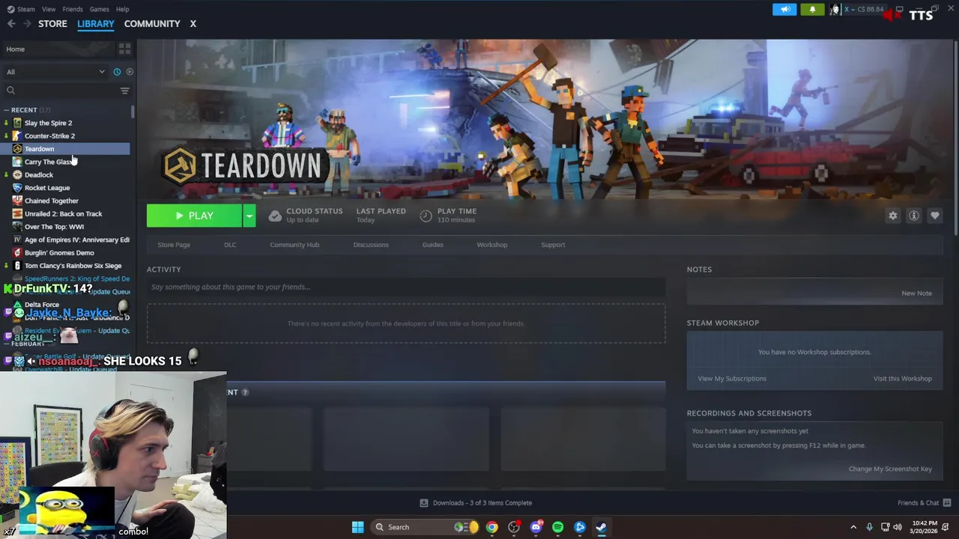Open game settings gear icon
The width and height of the screenshot is (959, 539).
point(893,216)
